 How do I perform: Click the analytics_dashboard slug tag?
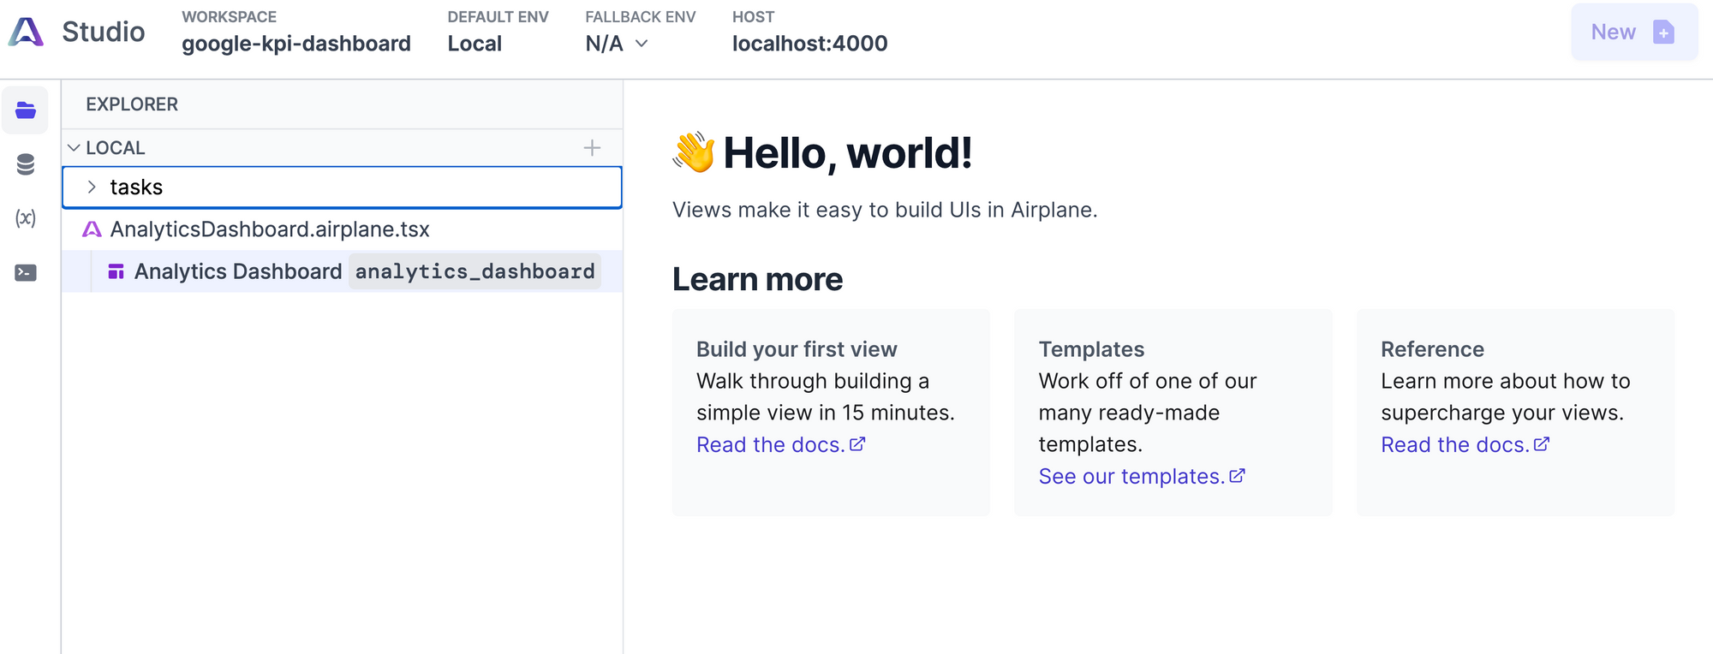[475, 271]
